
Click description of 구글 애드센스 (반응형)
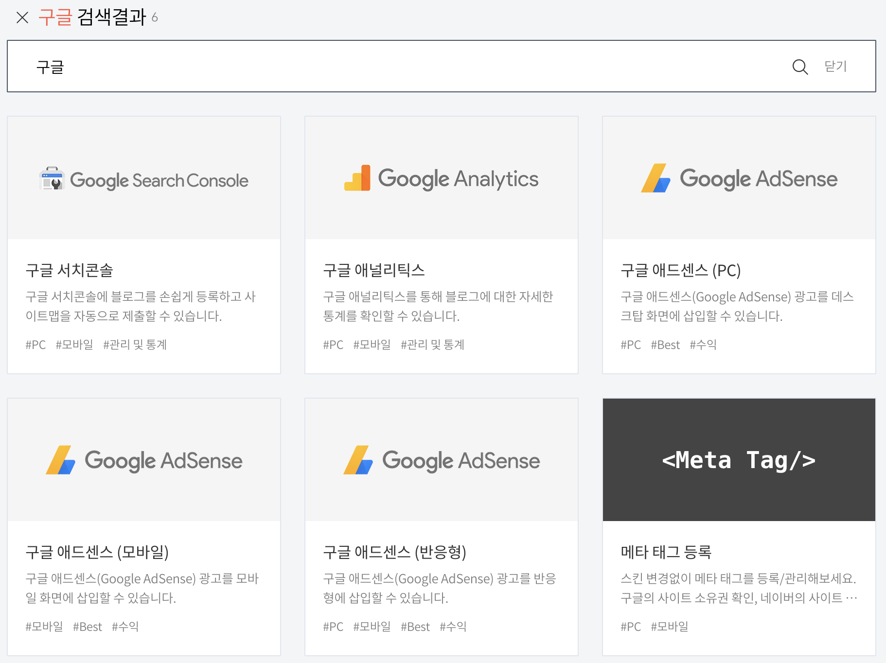440,588
